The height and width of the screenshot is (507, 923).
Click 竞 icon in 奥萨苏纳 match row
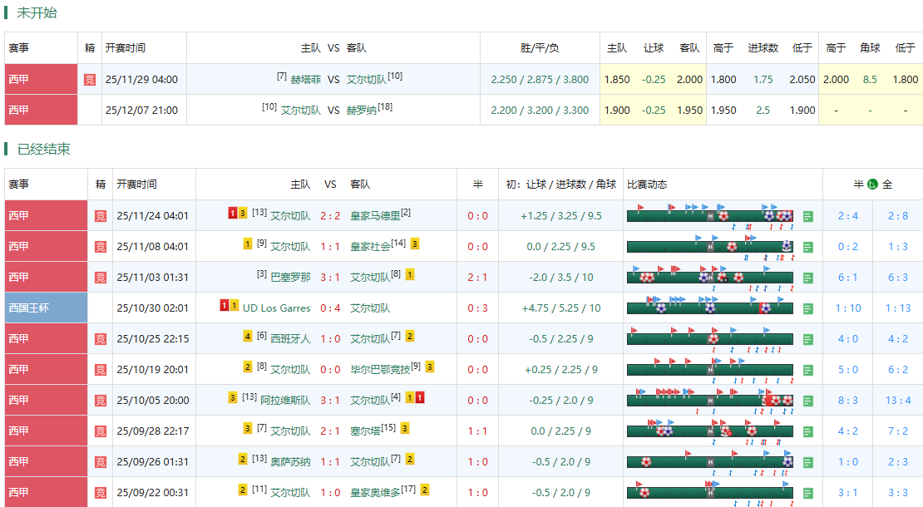tap(101, 462)
